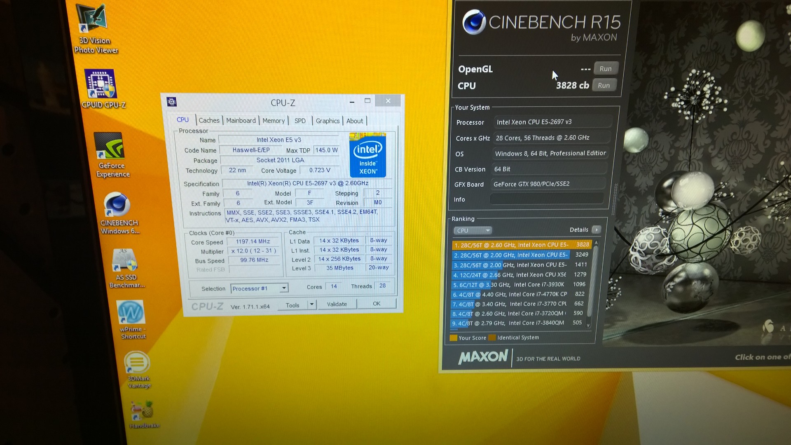Screen dimensions: 791x445
Task: Click the GeForce GTX 980 GFX Board field
Action: click(548, 184)
